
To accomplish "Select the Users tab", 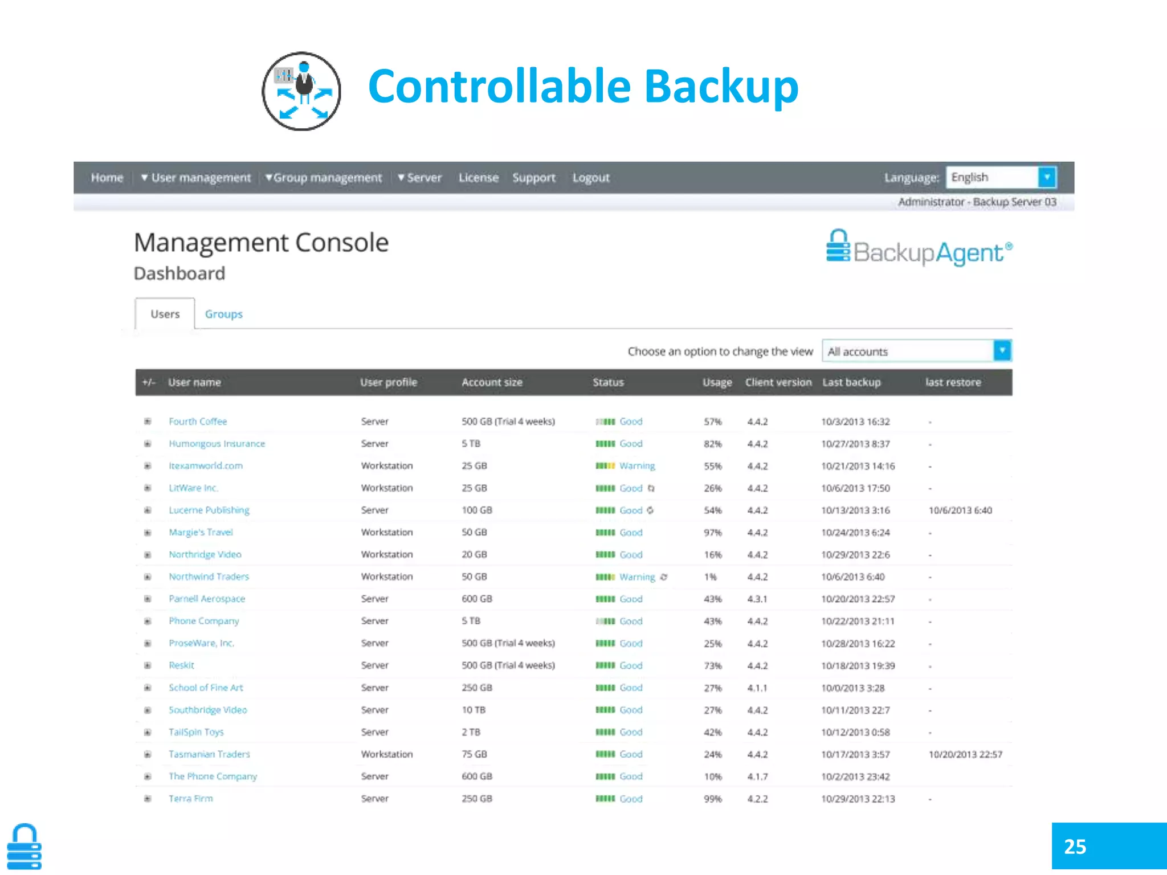I will [165, 314].
